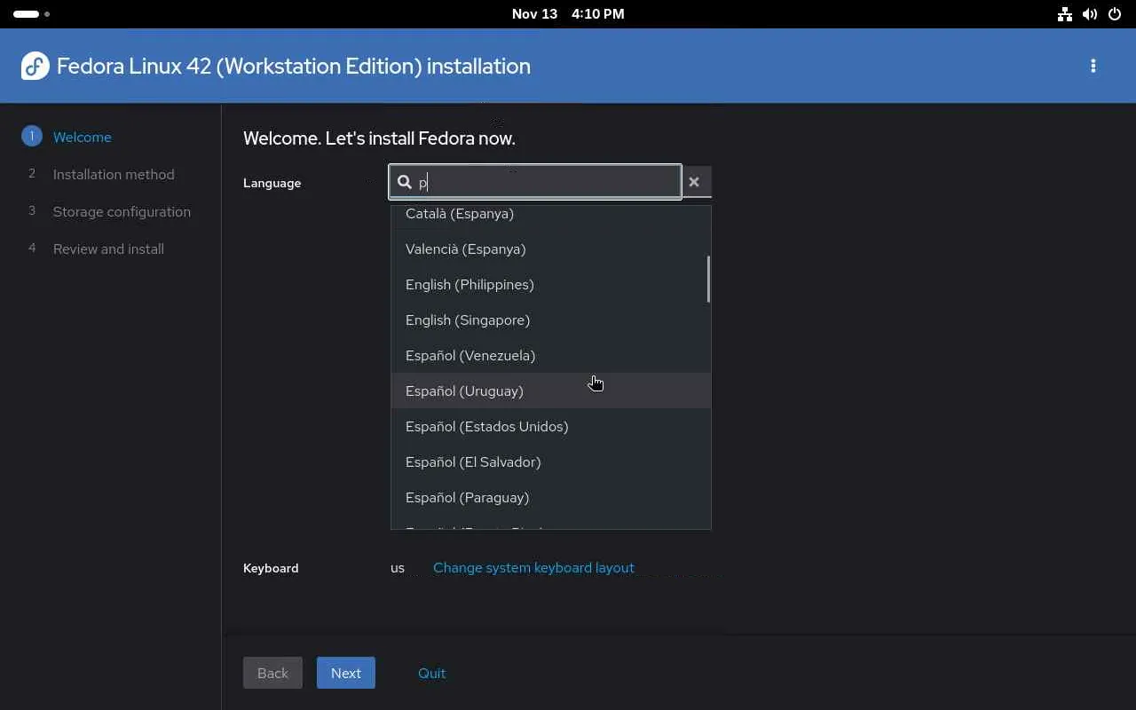Viewport: 1136px width, 710px height.
Task: Click Change system keyboard layout link
Action: [x=533, y=568]
